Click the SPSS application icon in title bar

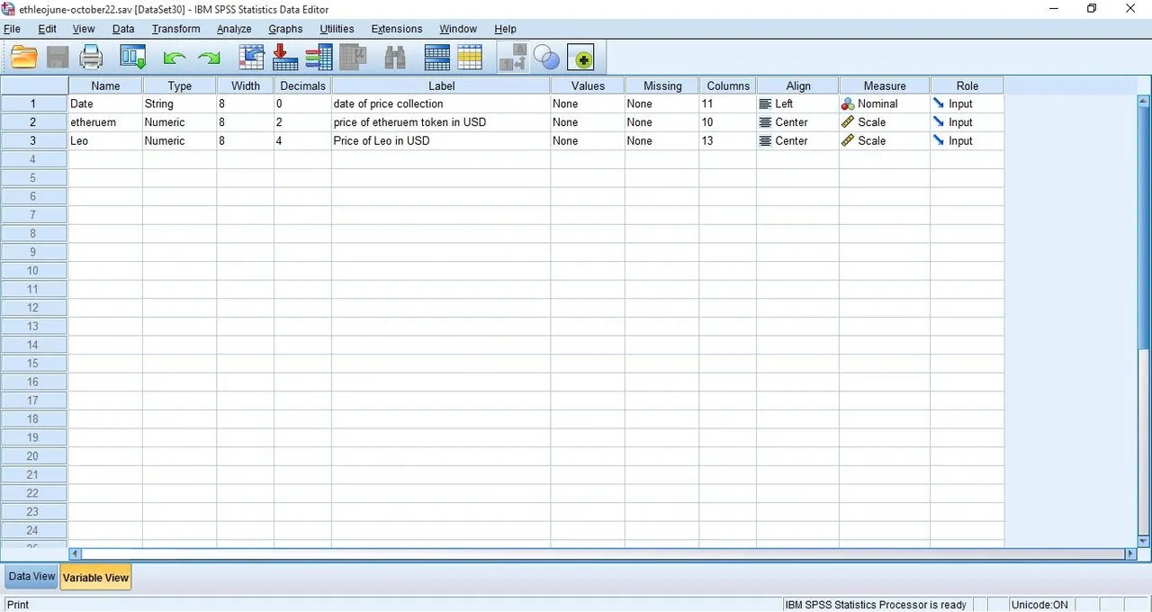tap(9, 9)
